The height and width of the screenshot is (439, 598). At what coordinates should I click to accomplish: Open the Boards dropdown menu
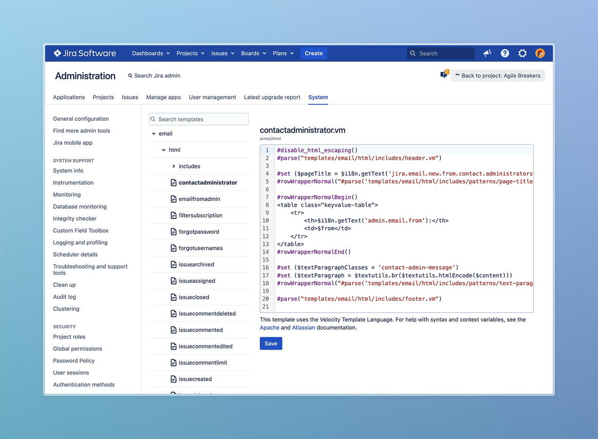(254, 53)
